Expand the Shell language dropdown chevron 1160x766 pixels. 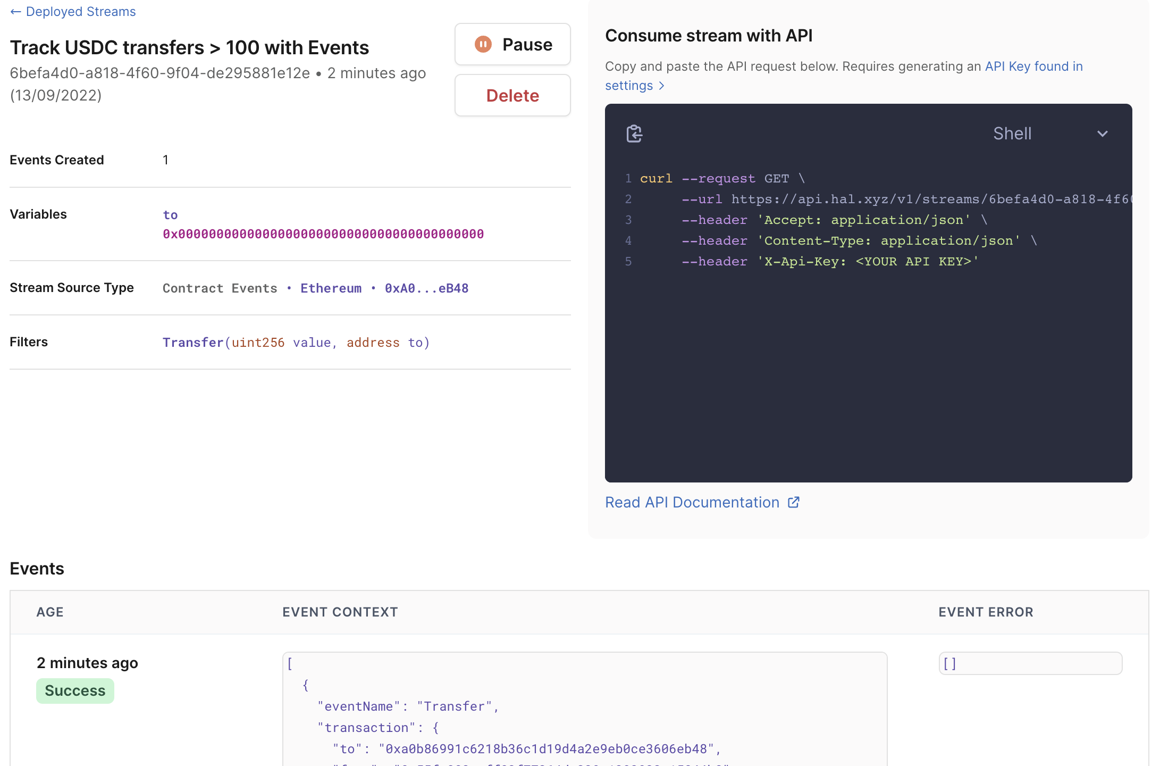pos(1103,134)
